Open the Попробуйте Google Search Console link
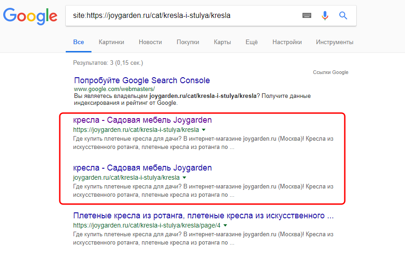Image resolution: width=405 pixels, height=262 pixels. tap(142, 80)
